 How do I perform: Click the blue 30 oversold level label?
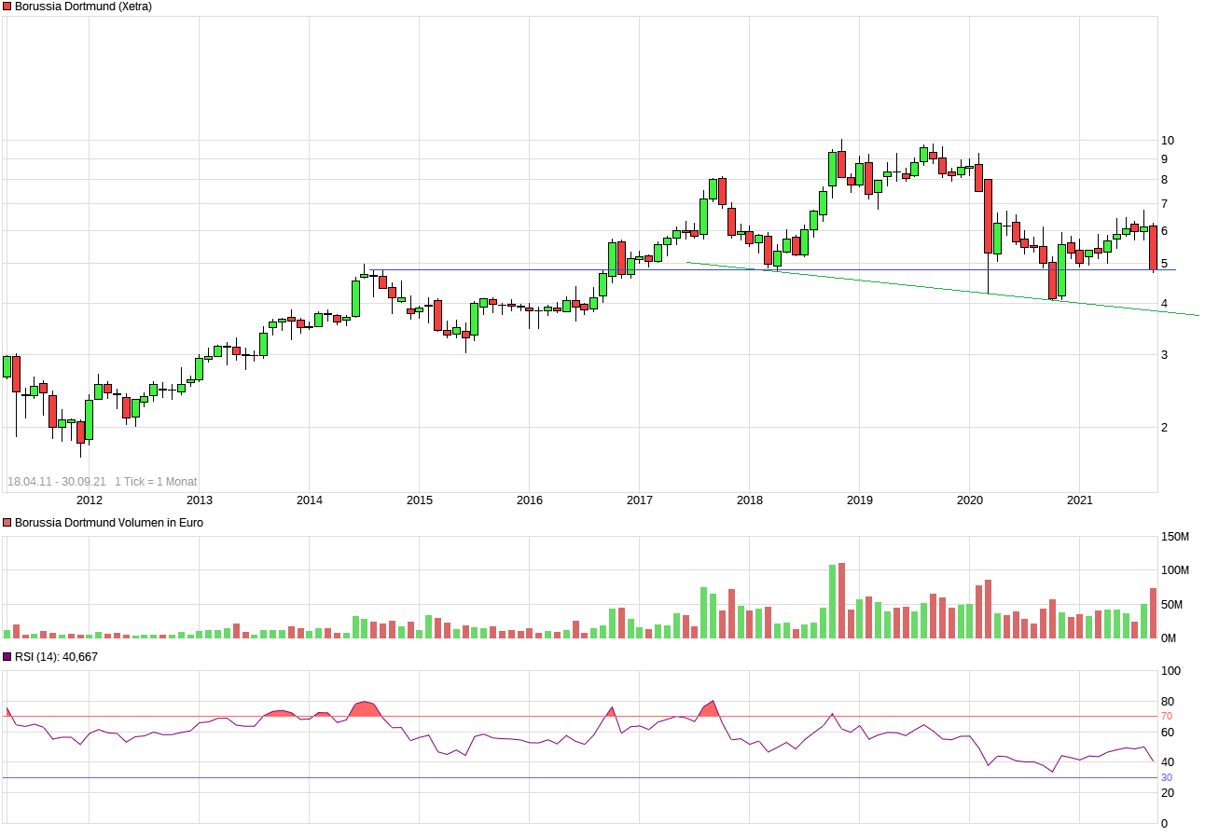coord(1166,778)
